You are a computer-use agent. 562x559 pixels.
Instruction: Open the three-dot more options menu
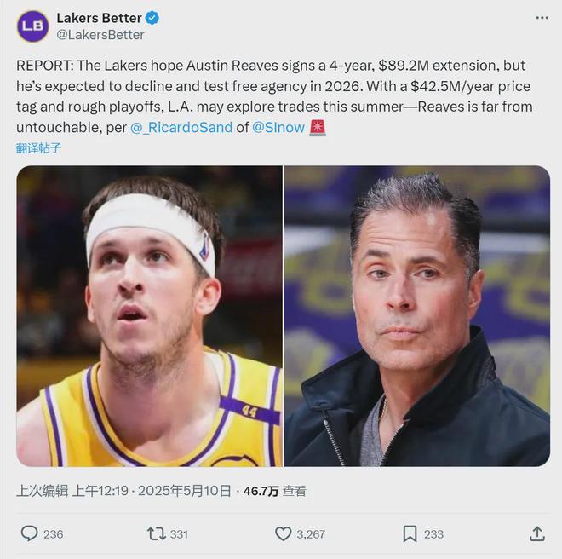[542, 18]
